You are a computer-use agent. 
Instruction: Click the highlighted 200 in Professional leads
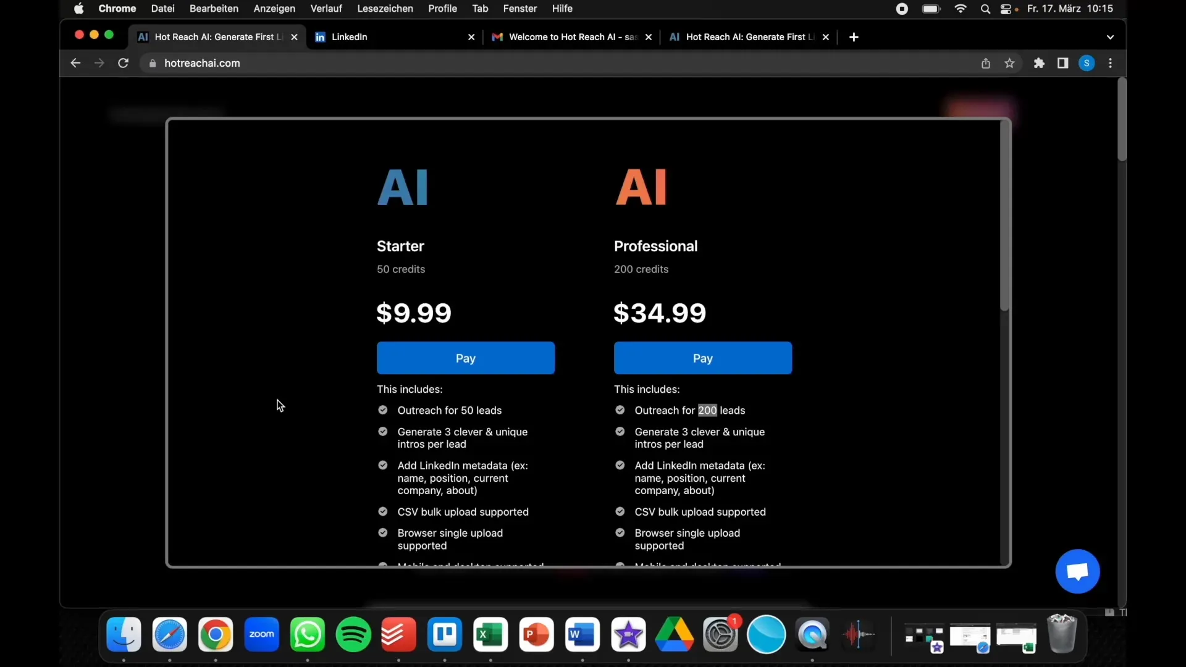[x=707, y=411]
